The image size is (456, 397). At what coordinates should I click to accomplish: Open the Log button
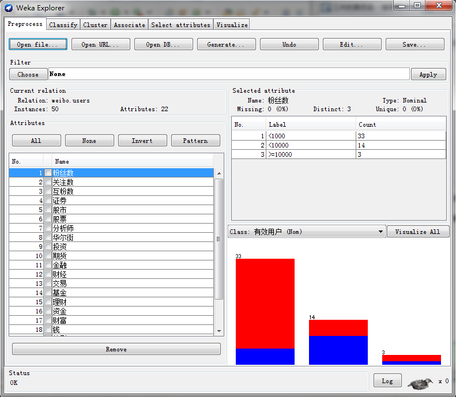pyautogui.click(x=387, y=381)
